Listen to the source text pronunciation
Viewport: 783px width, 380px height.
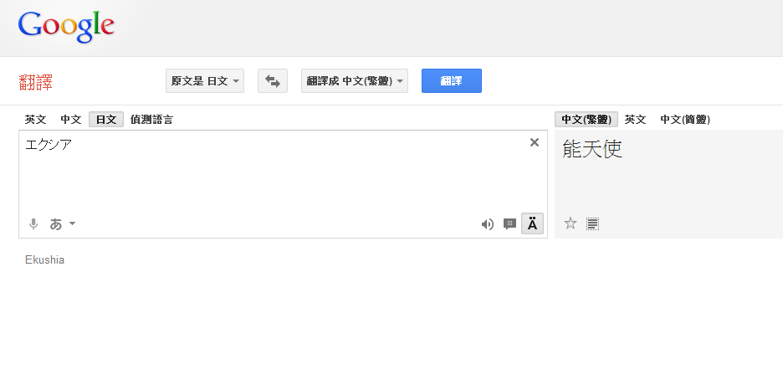coord(488,224)
